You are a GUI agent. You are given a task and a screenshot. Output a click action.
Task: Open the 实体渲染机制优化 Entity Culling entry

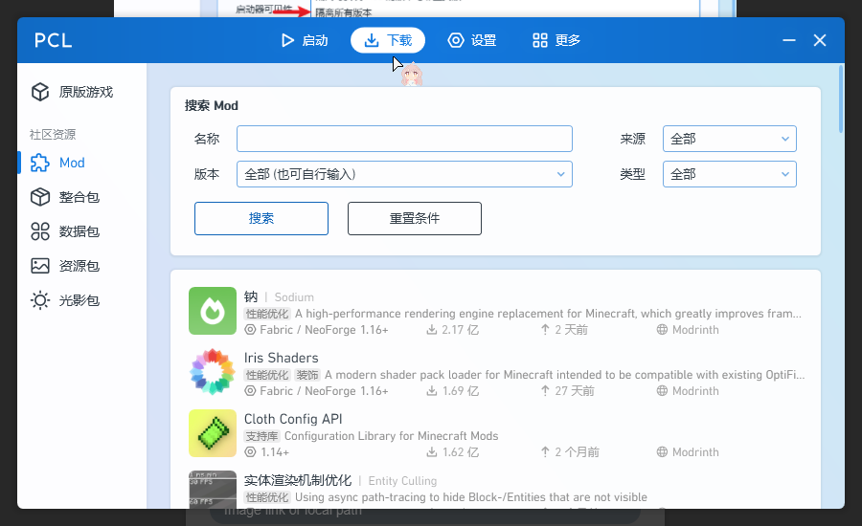click(495, 490)
